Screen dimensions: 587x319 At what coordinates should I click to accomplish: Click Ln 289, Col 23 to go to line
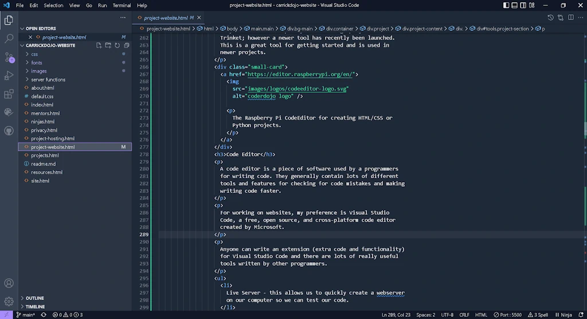(396, 315)
